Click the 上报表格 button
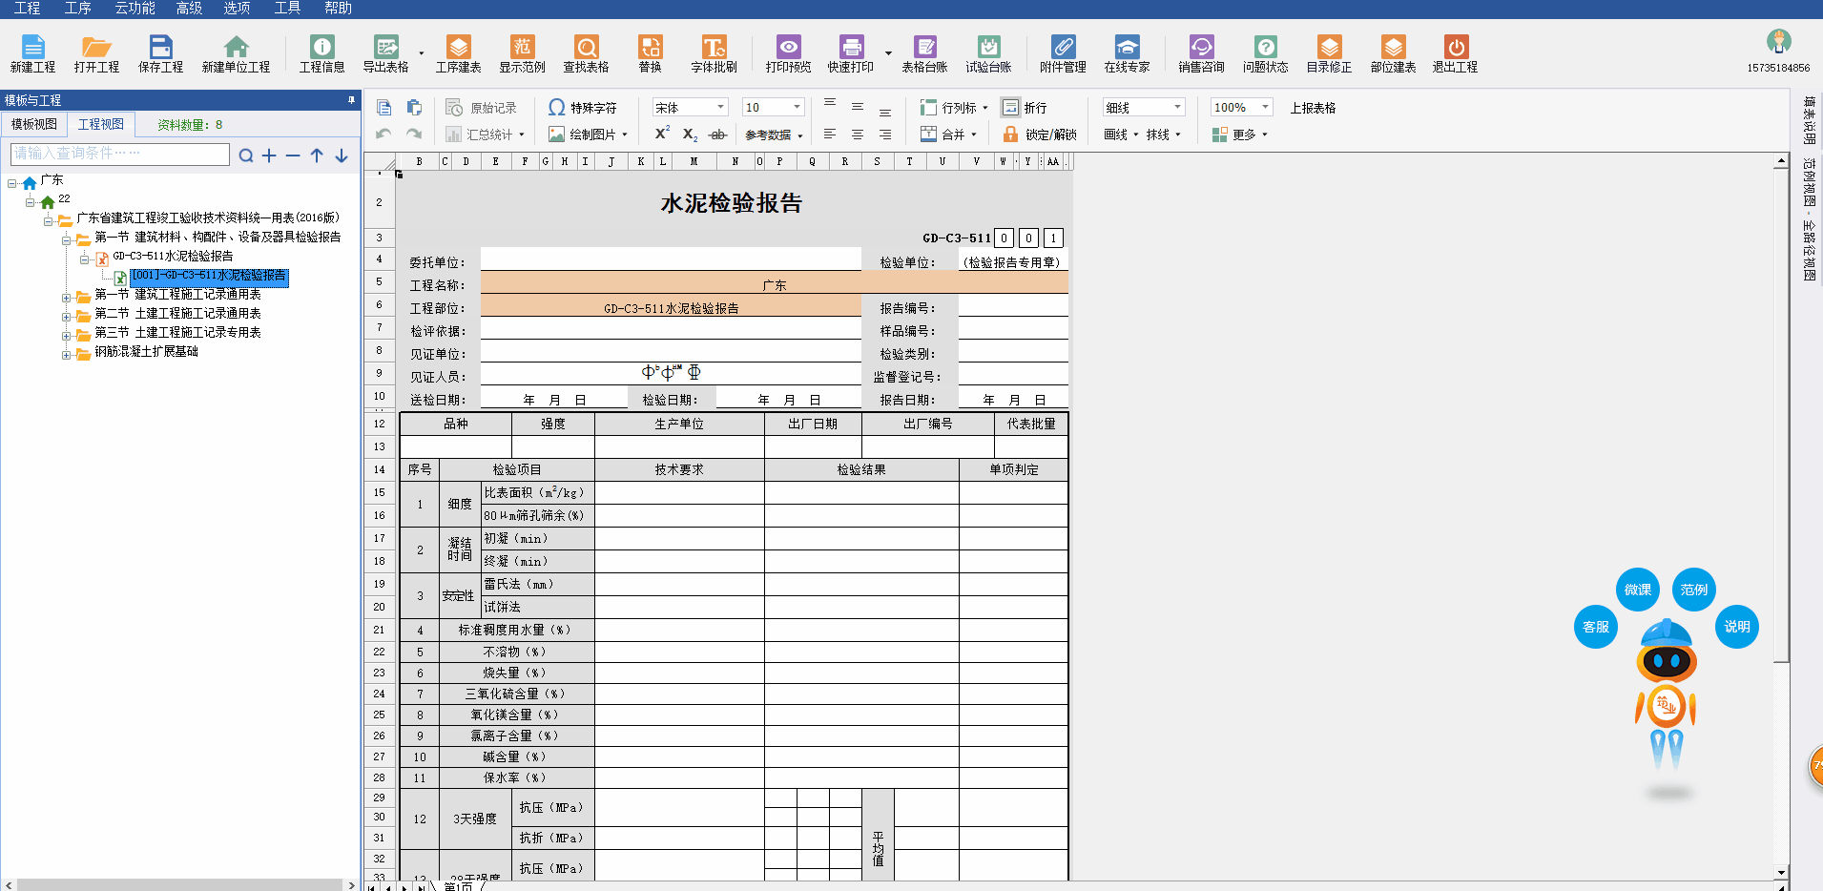This screenshot has height=891, width=1823. coord(1313,108)
